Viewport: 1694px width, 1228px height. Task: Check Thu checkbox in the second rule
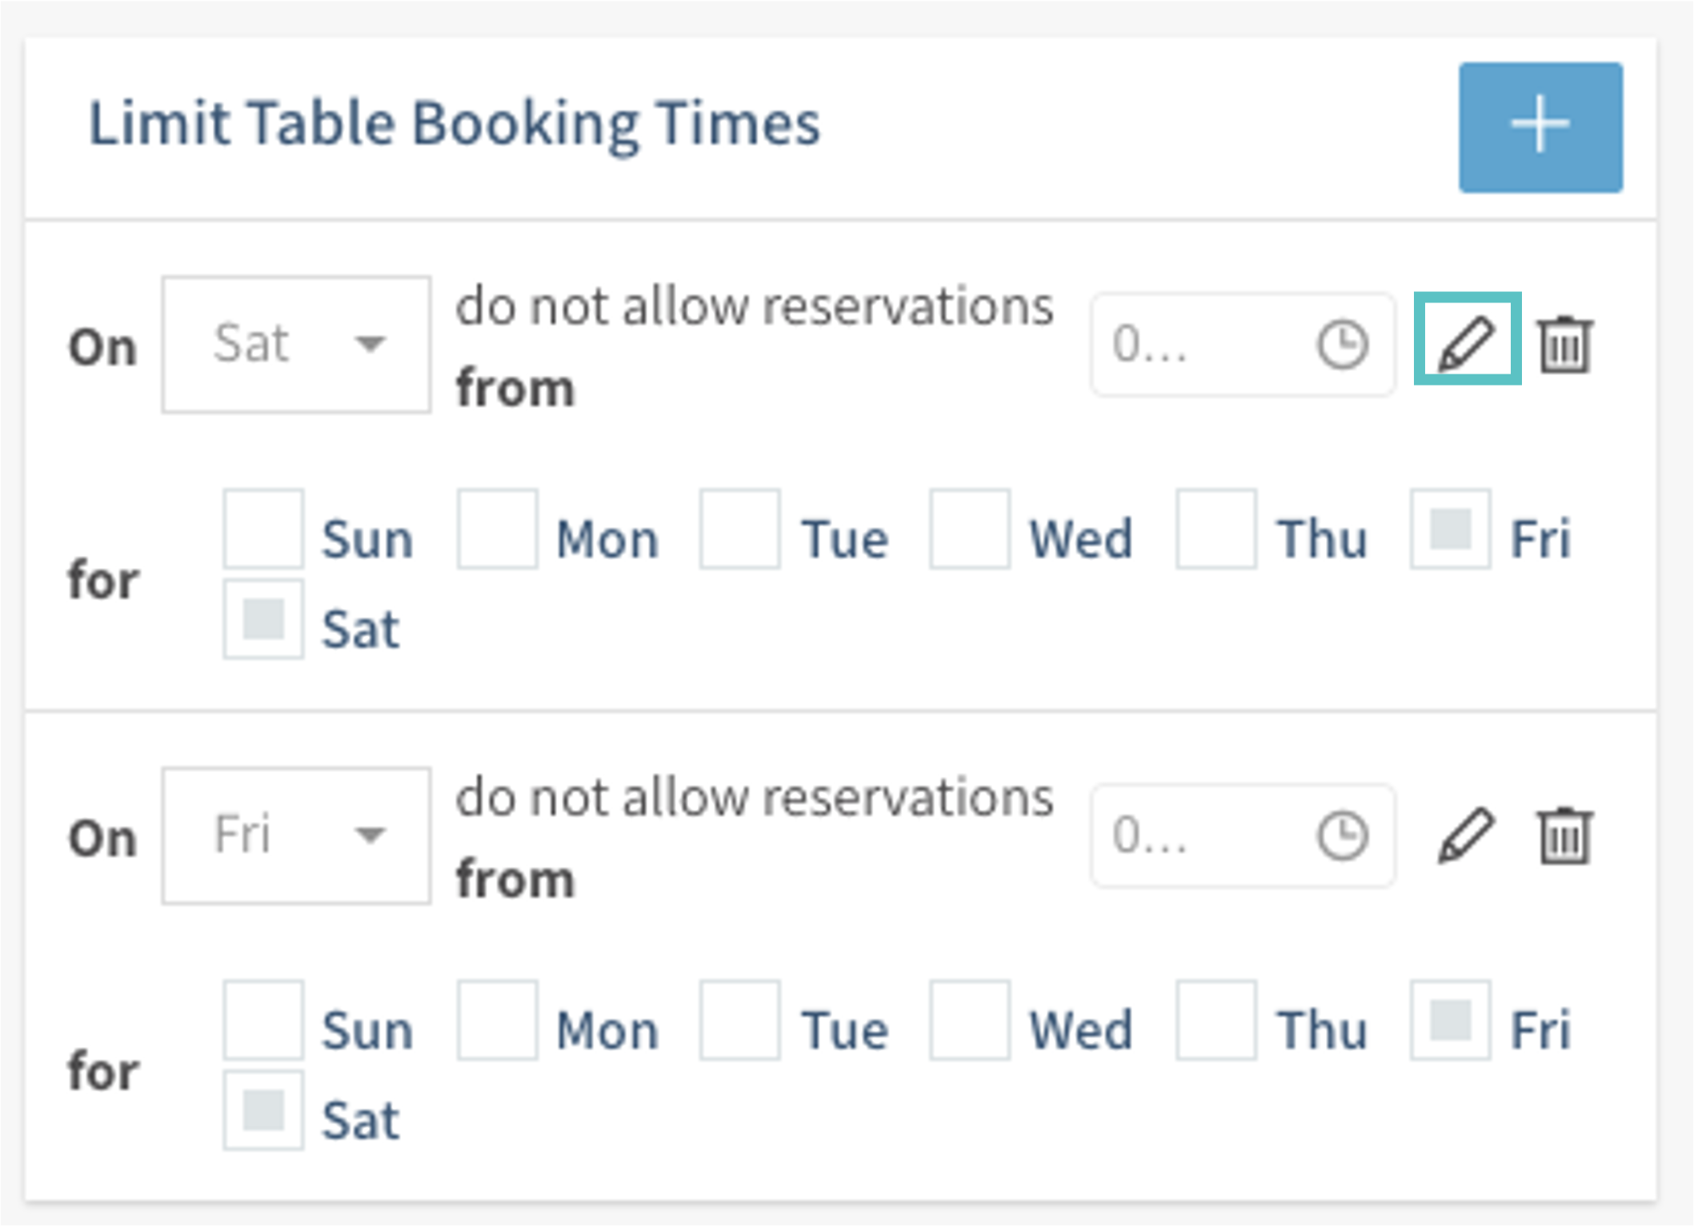click(1215, 1021)
